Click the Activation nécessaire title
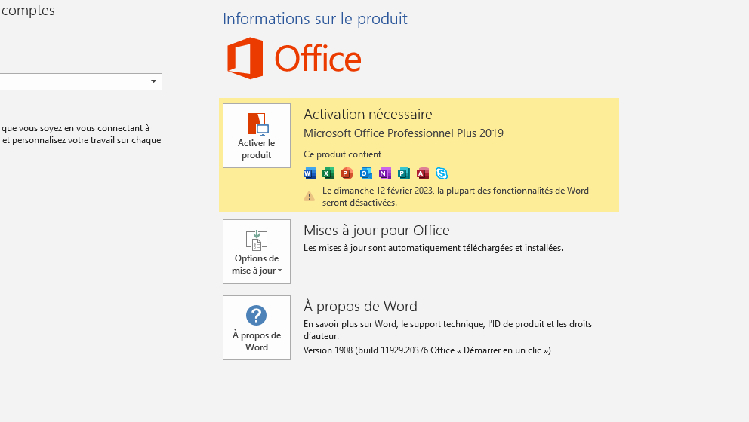The width and height of the screenshot is (749, 422). click(368, 114)
